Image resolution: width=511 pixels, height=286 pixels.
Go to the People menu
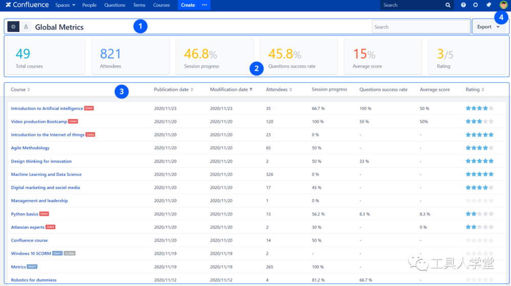90,5
